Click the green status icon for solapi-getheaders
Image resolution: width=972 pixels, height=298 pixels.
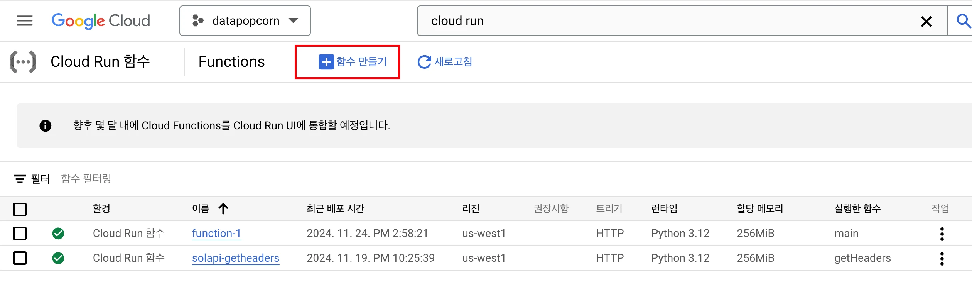(x=58, y=258)
